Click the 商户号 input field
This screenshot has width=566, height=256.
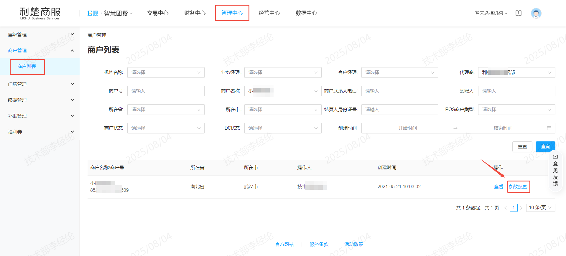(x=166, y=91)
